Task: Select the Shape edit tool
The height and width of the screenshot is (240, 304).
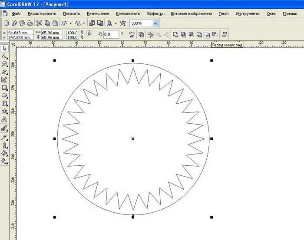Action: (4, 56)
